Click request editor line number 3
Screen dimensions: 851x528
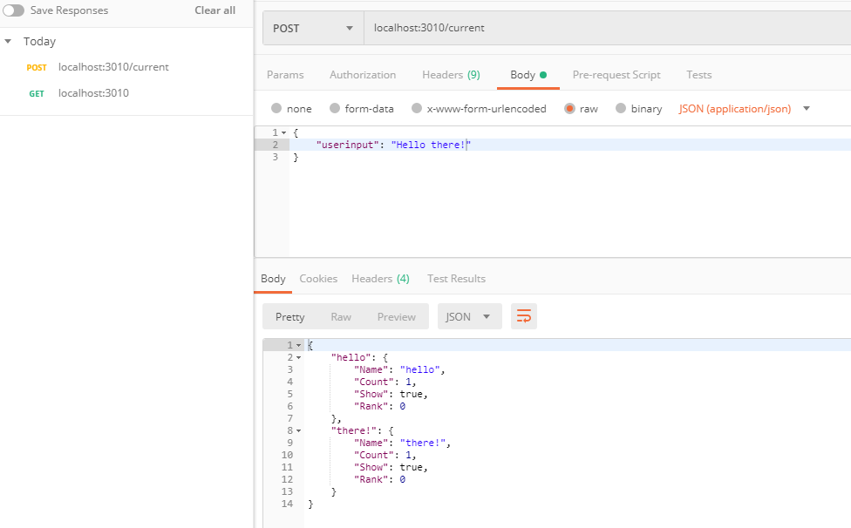tap(276, 157)
